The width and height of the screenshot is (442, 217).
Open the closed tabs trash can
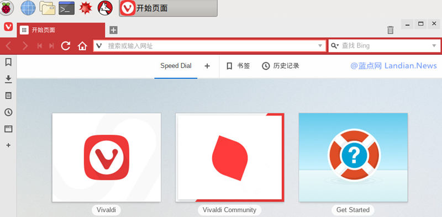point(390,30)
